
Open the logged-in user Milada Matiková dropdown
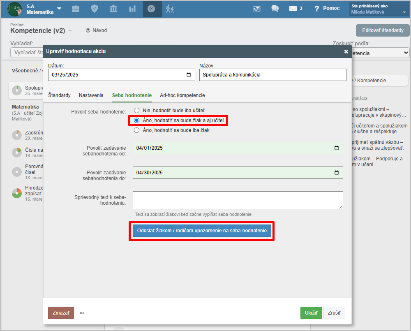point(379,9)
